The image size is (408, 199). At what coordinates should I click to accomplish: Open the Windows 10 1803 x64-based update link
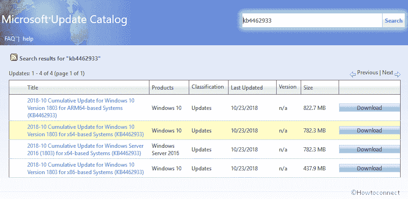[85, 131]
